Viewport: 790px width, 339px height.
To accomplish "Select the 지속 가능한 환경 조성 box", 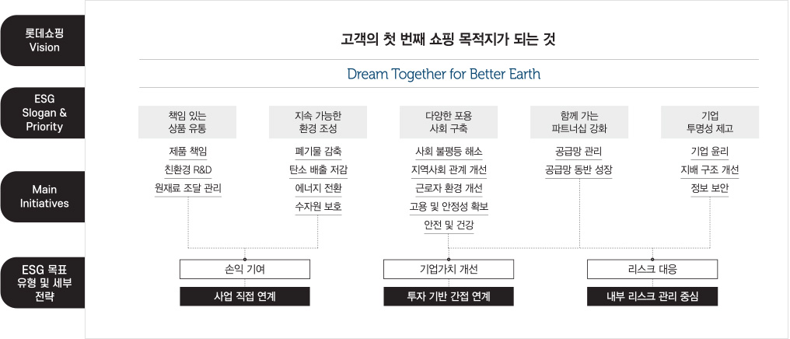I will 318,122.
